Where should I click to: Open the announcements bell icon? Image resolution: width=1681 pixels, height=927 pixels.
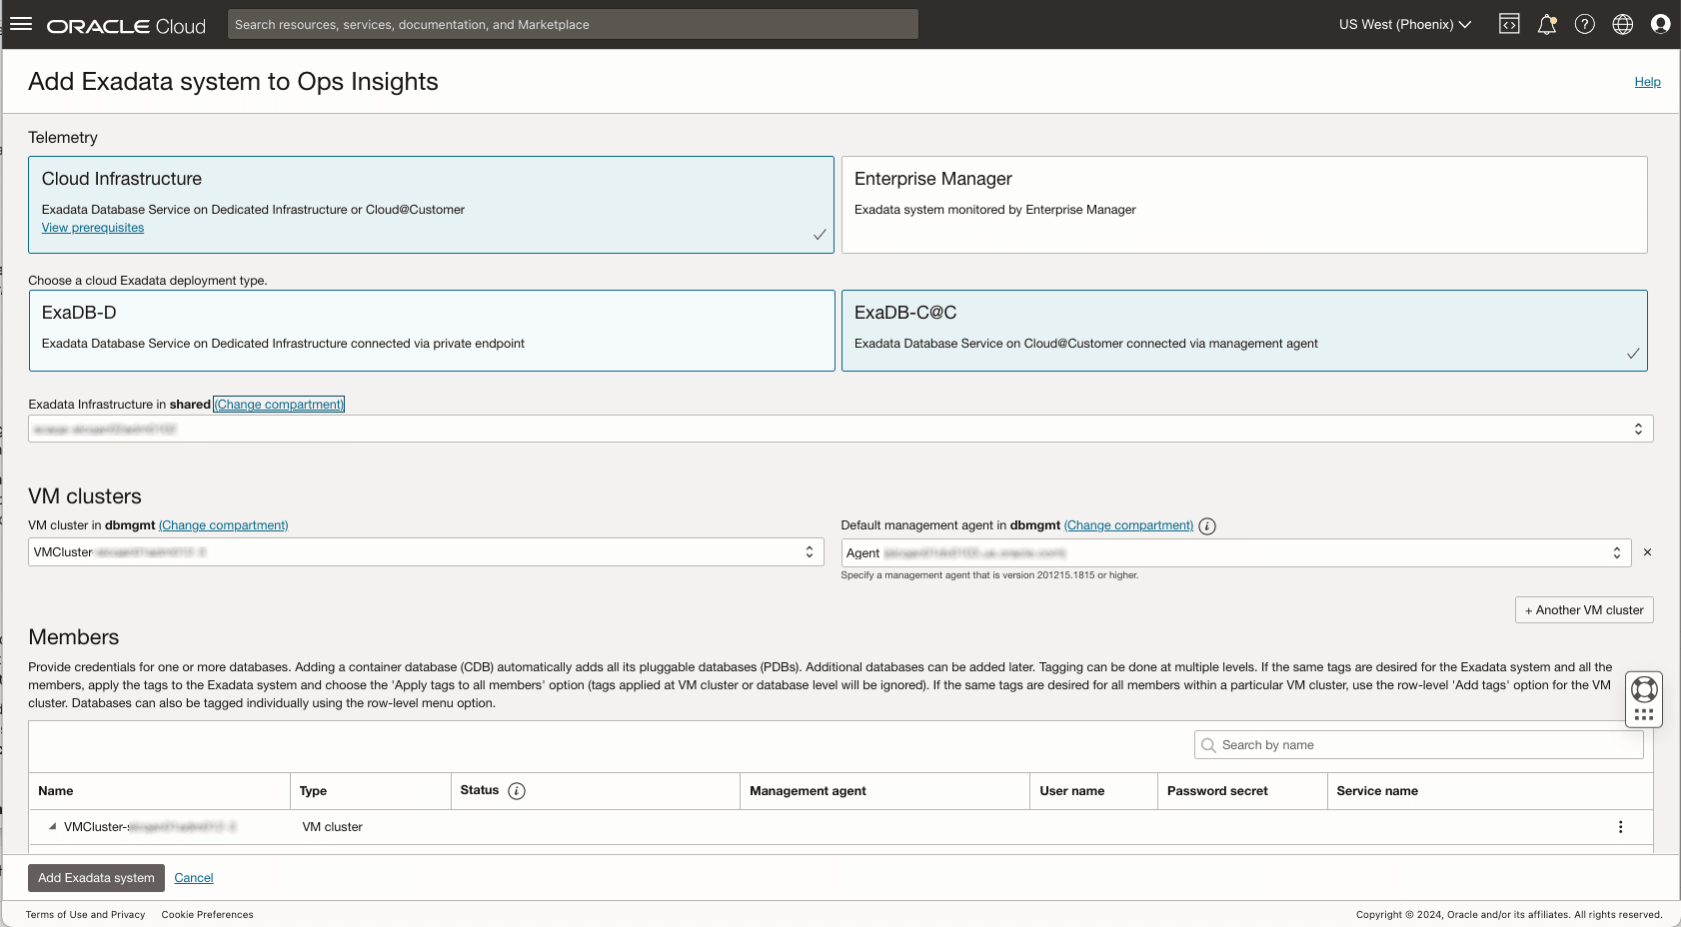coord(1547,24)
